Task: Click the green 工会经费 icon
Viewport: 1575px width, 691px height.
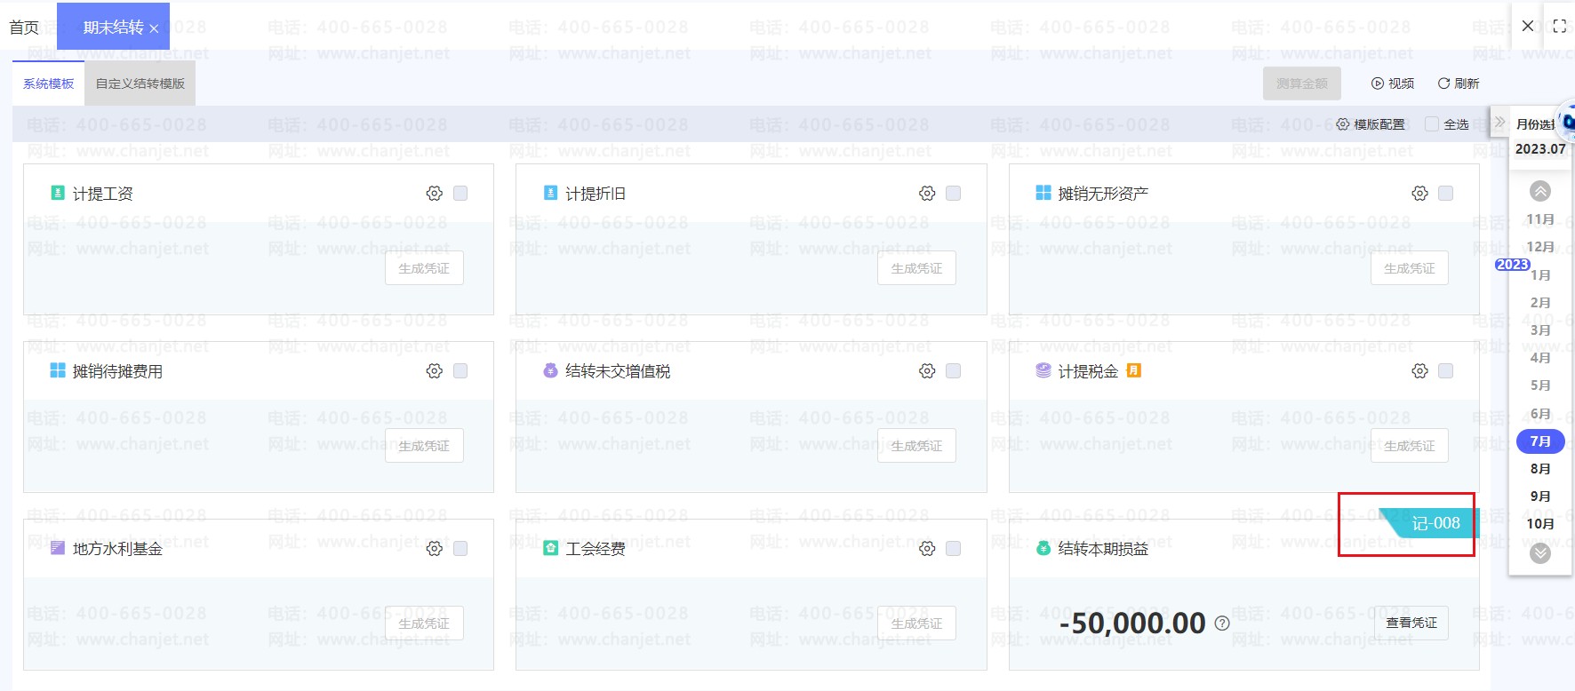Action: pyautogui.click(x=550, y=548)
